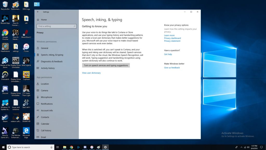Open Google Chrome from the taskbar
The width and height of the screenshot is (266, 150).
click(71, 147)
